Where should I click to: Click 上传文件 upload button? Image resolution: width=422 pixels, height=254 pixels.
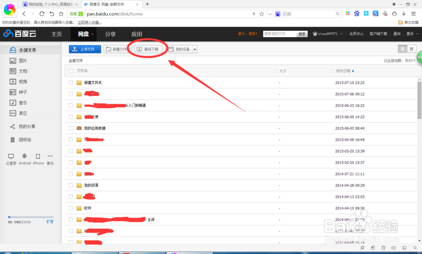85,49
